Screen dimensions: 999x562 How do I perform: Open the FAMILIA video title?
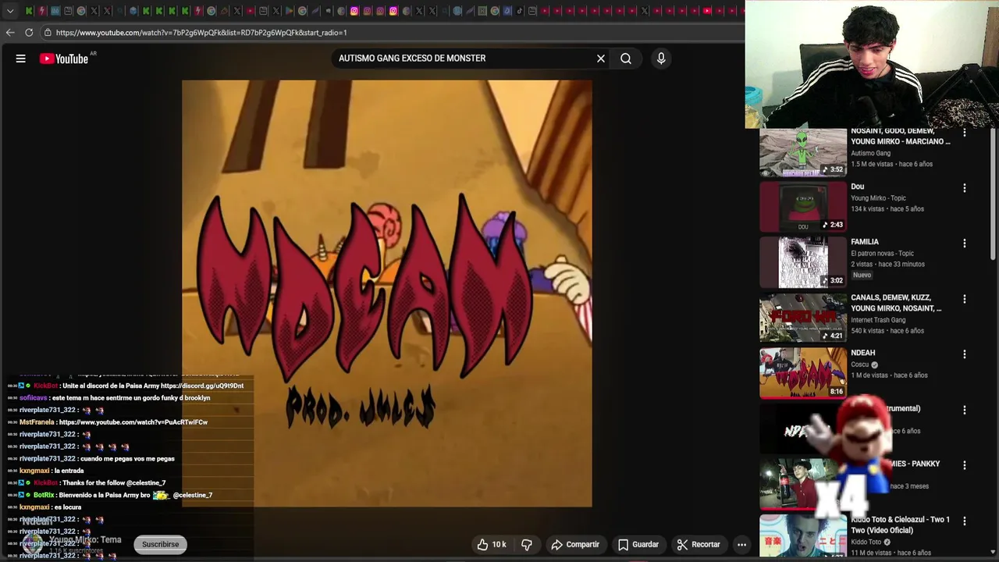pos(865,242)
